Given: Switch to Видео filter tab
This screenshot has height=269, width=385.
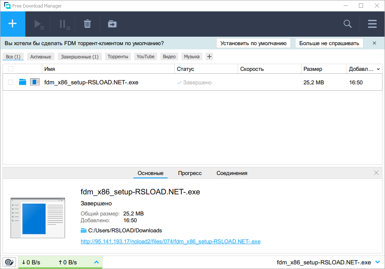Looking at the screenshot, I should [169, 56].
